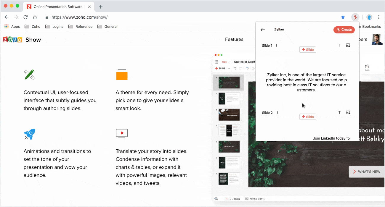Open the General bookmarks folder

pyautogui.click(x=108, y=26)
